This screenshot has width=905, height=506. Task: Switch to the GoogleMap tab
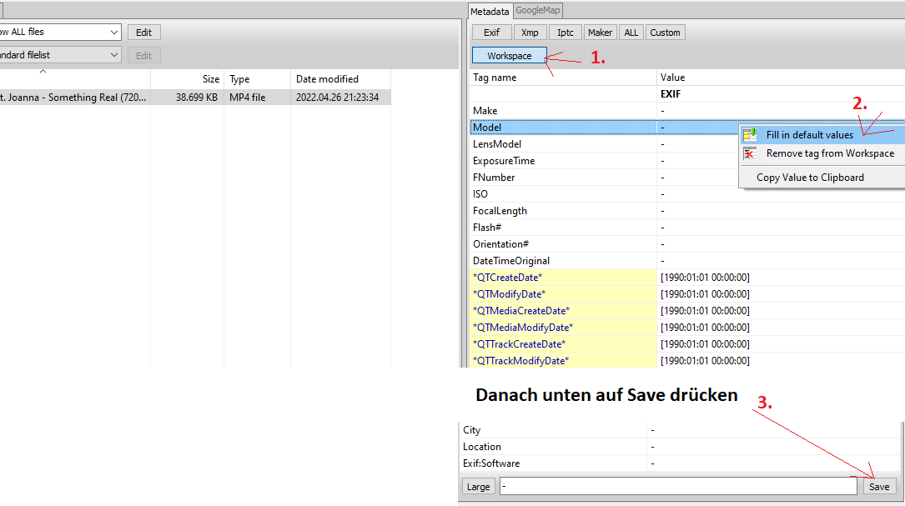[537, 10]
